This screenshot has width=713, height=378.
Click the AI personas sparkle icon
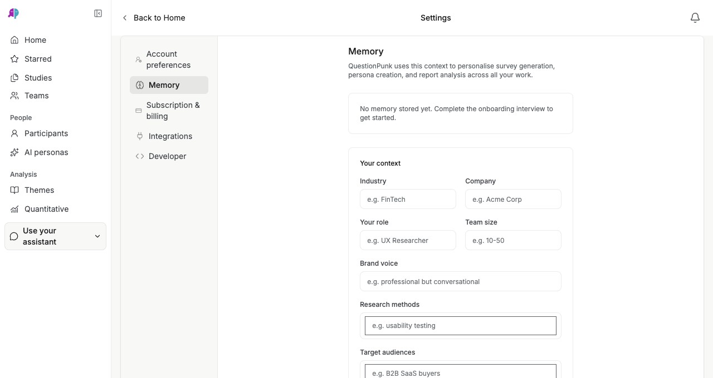click(14, 152)
